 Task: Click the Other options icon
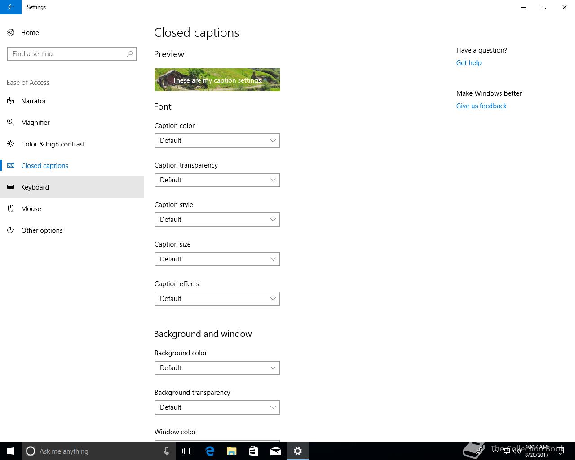point(11,230)
